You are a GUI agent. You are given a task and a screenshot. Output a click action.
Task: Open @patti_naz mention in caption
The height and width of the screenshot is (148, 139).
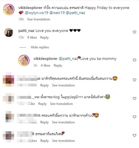75,13
